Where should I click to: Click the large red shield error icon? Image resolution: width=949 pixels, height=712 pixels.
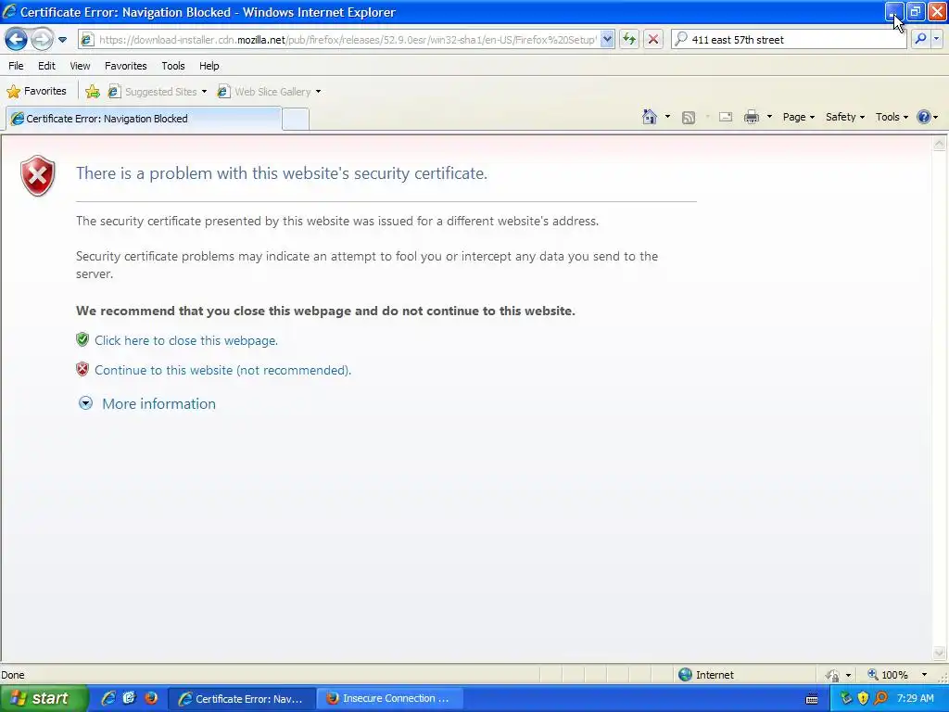(37, 175)
